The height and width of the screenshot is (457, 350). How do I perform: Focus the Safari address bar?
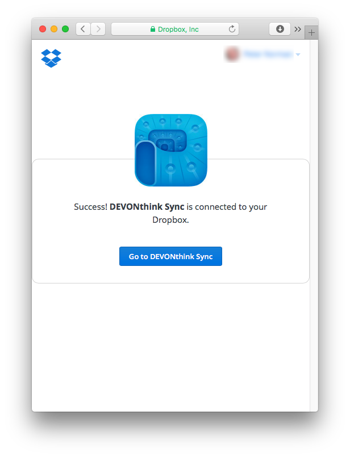pos(175,29)
